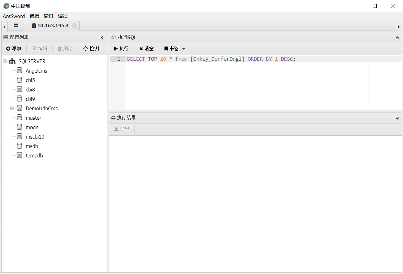Open the AntSword menu
The width and height of the screenshot is (403, 274).
14,16
